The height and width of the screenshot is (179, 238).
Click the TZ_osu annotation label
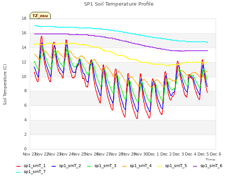click(40, 16)
